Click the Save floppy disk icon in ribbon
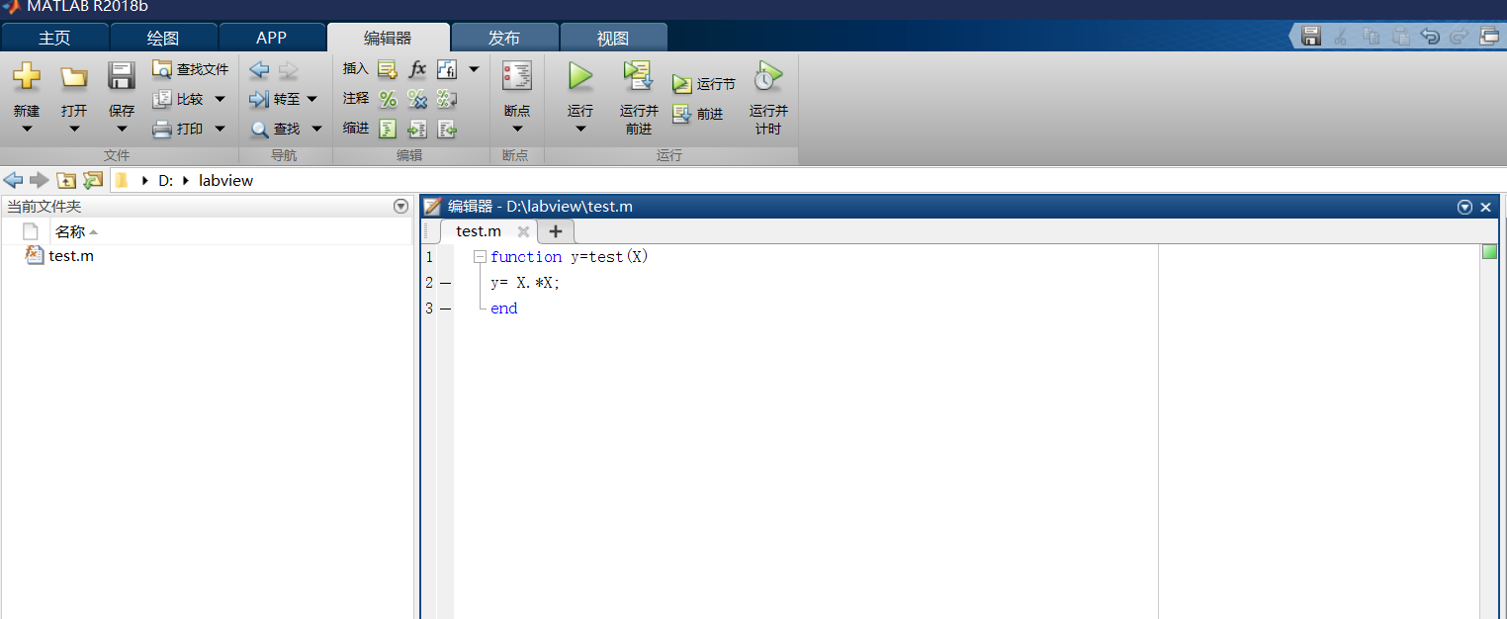Screen dimensions: 1507x619 (122, 76)
